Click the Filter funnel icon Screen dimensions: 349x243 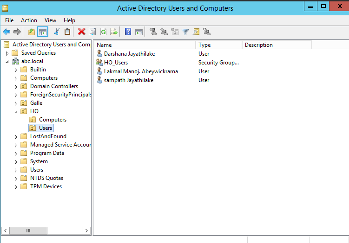[185, 32]
